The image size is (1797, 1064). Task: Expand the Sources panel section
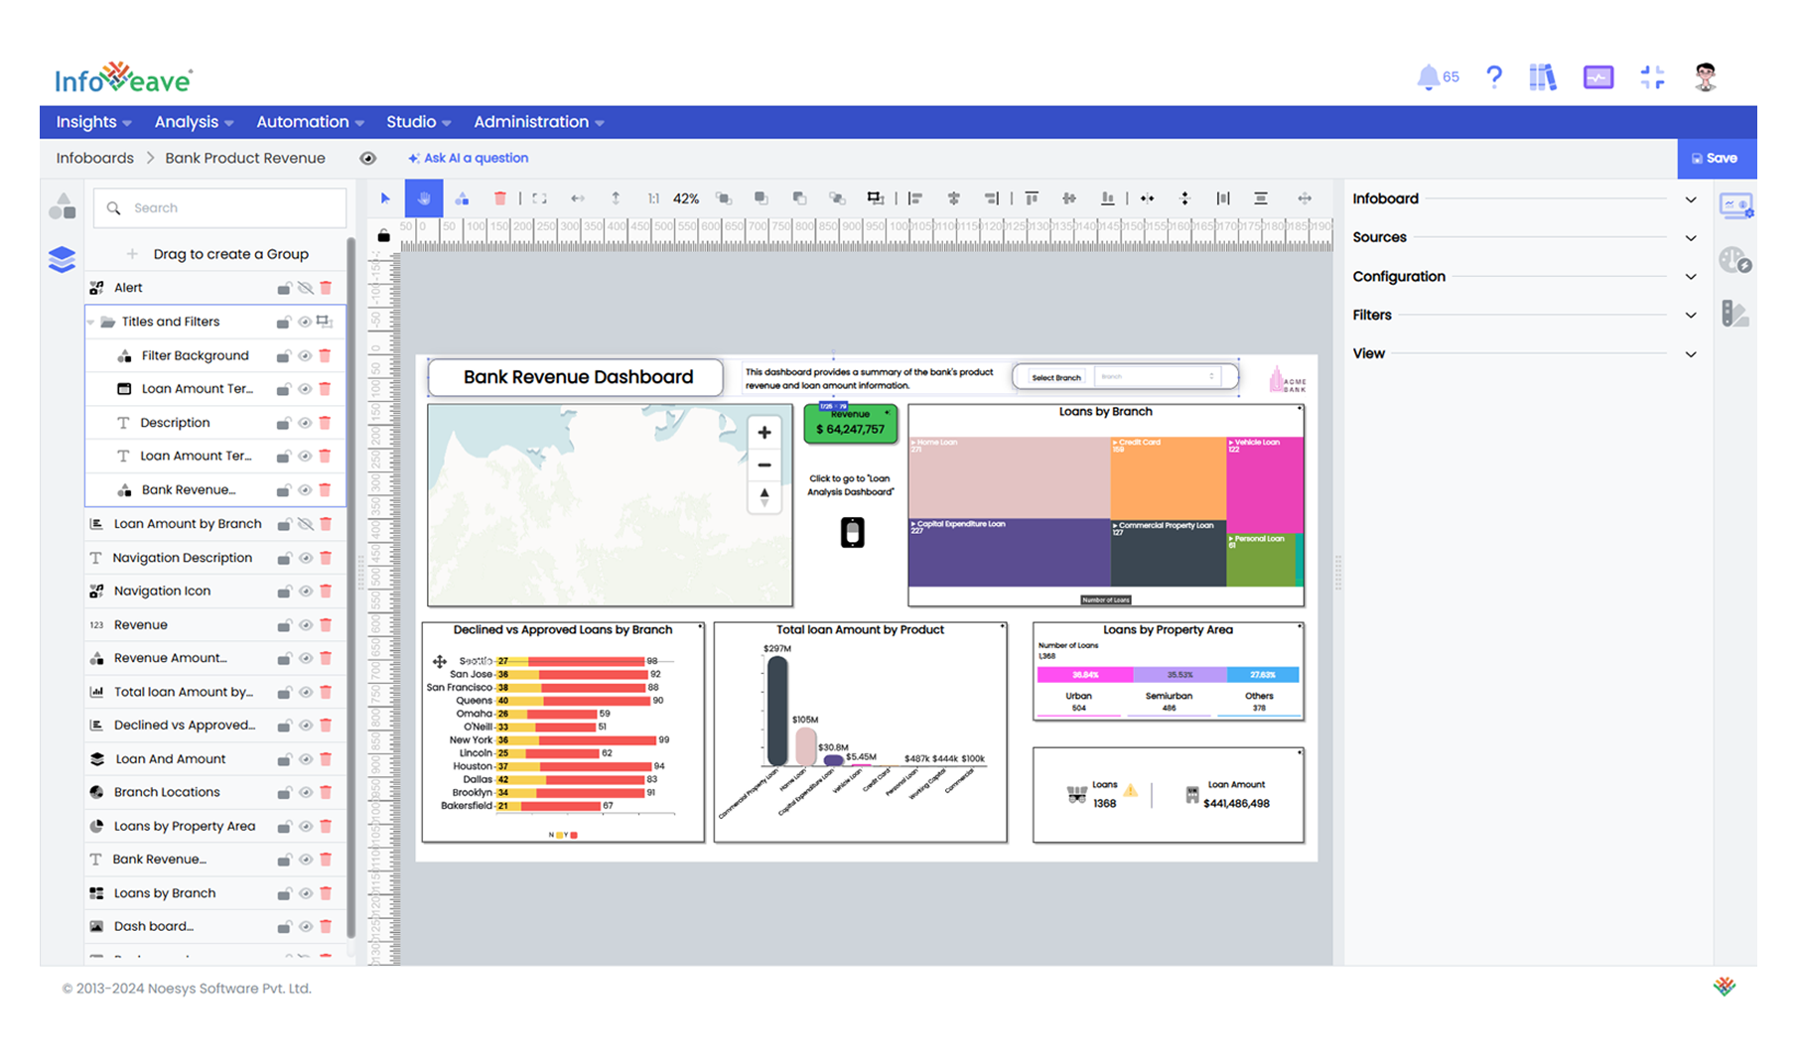coord(1691,238)
